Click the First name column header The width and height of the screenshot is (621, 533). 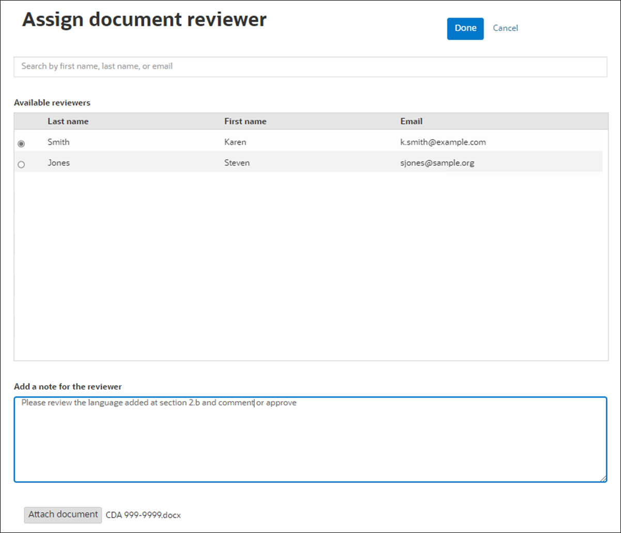click(245, 121)
